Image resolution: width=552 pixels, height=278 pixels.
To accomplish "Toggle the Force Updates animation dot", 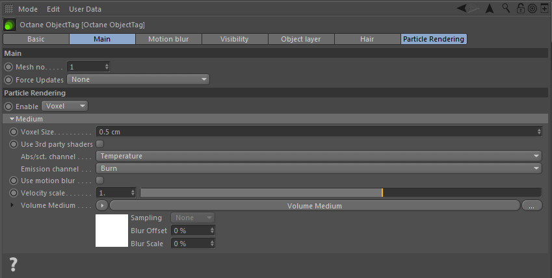I will [x=8, y=80].
